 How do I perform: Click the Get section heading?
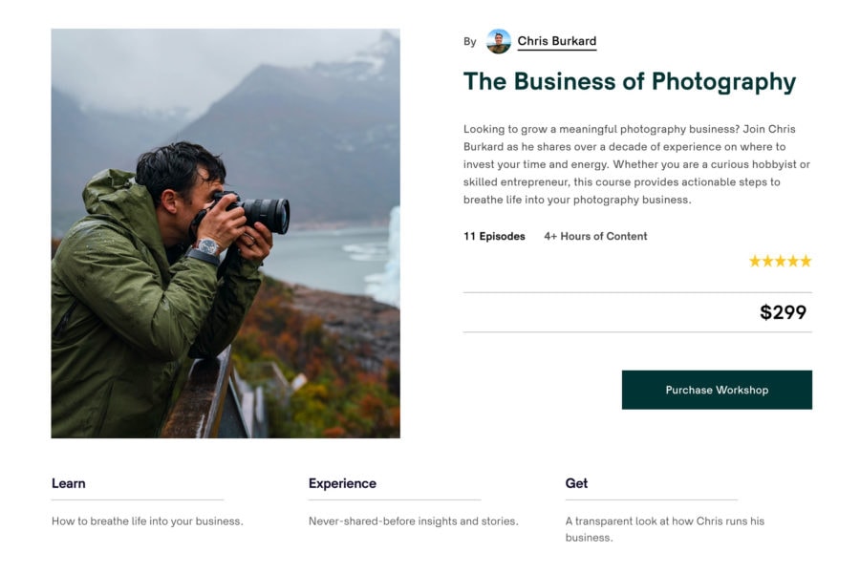[x=575, y=483]
